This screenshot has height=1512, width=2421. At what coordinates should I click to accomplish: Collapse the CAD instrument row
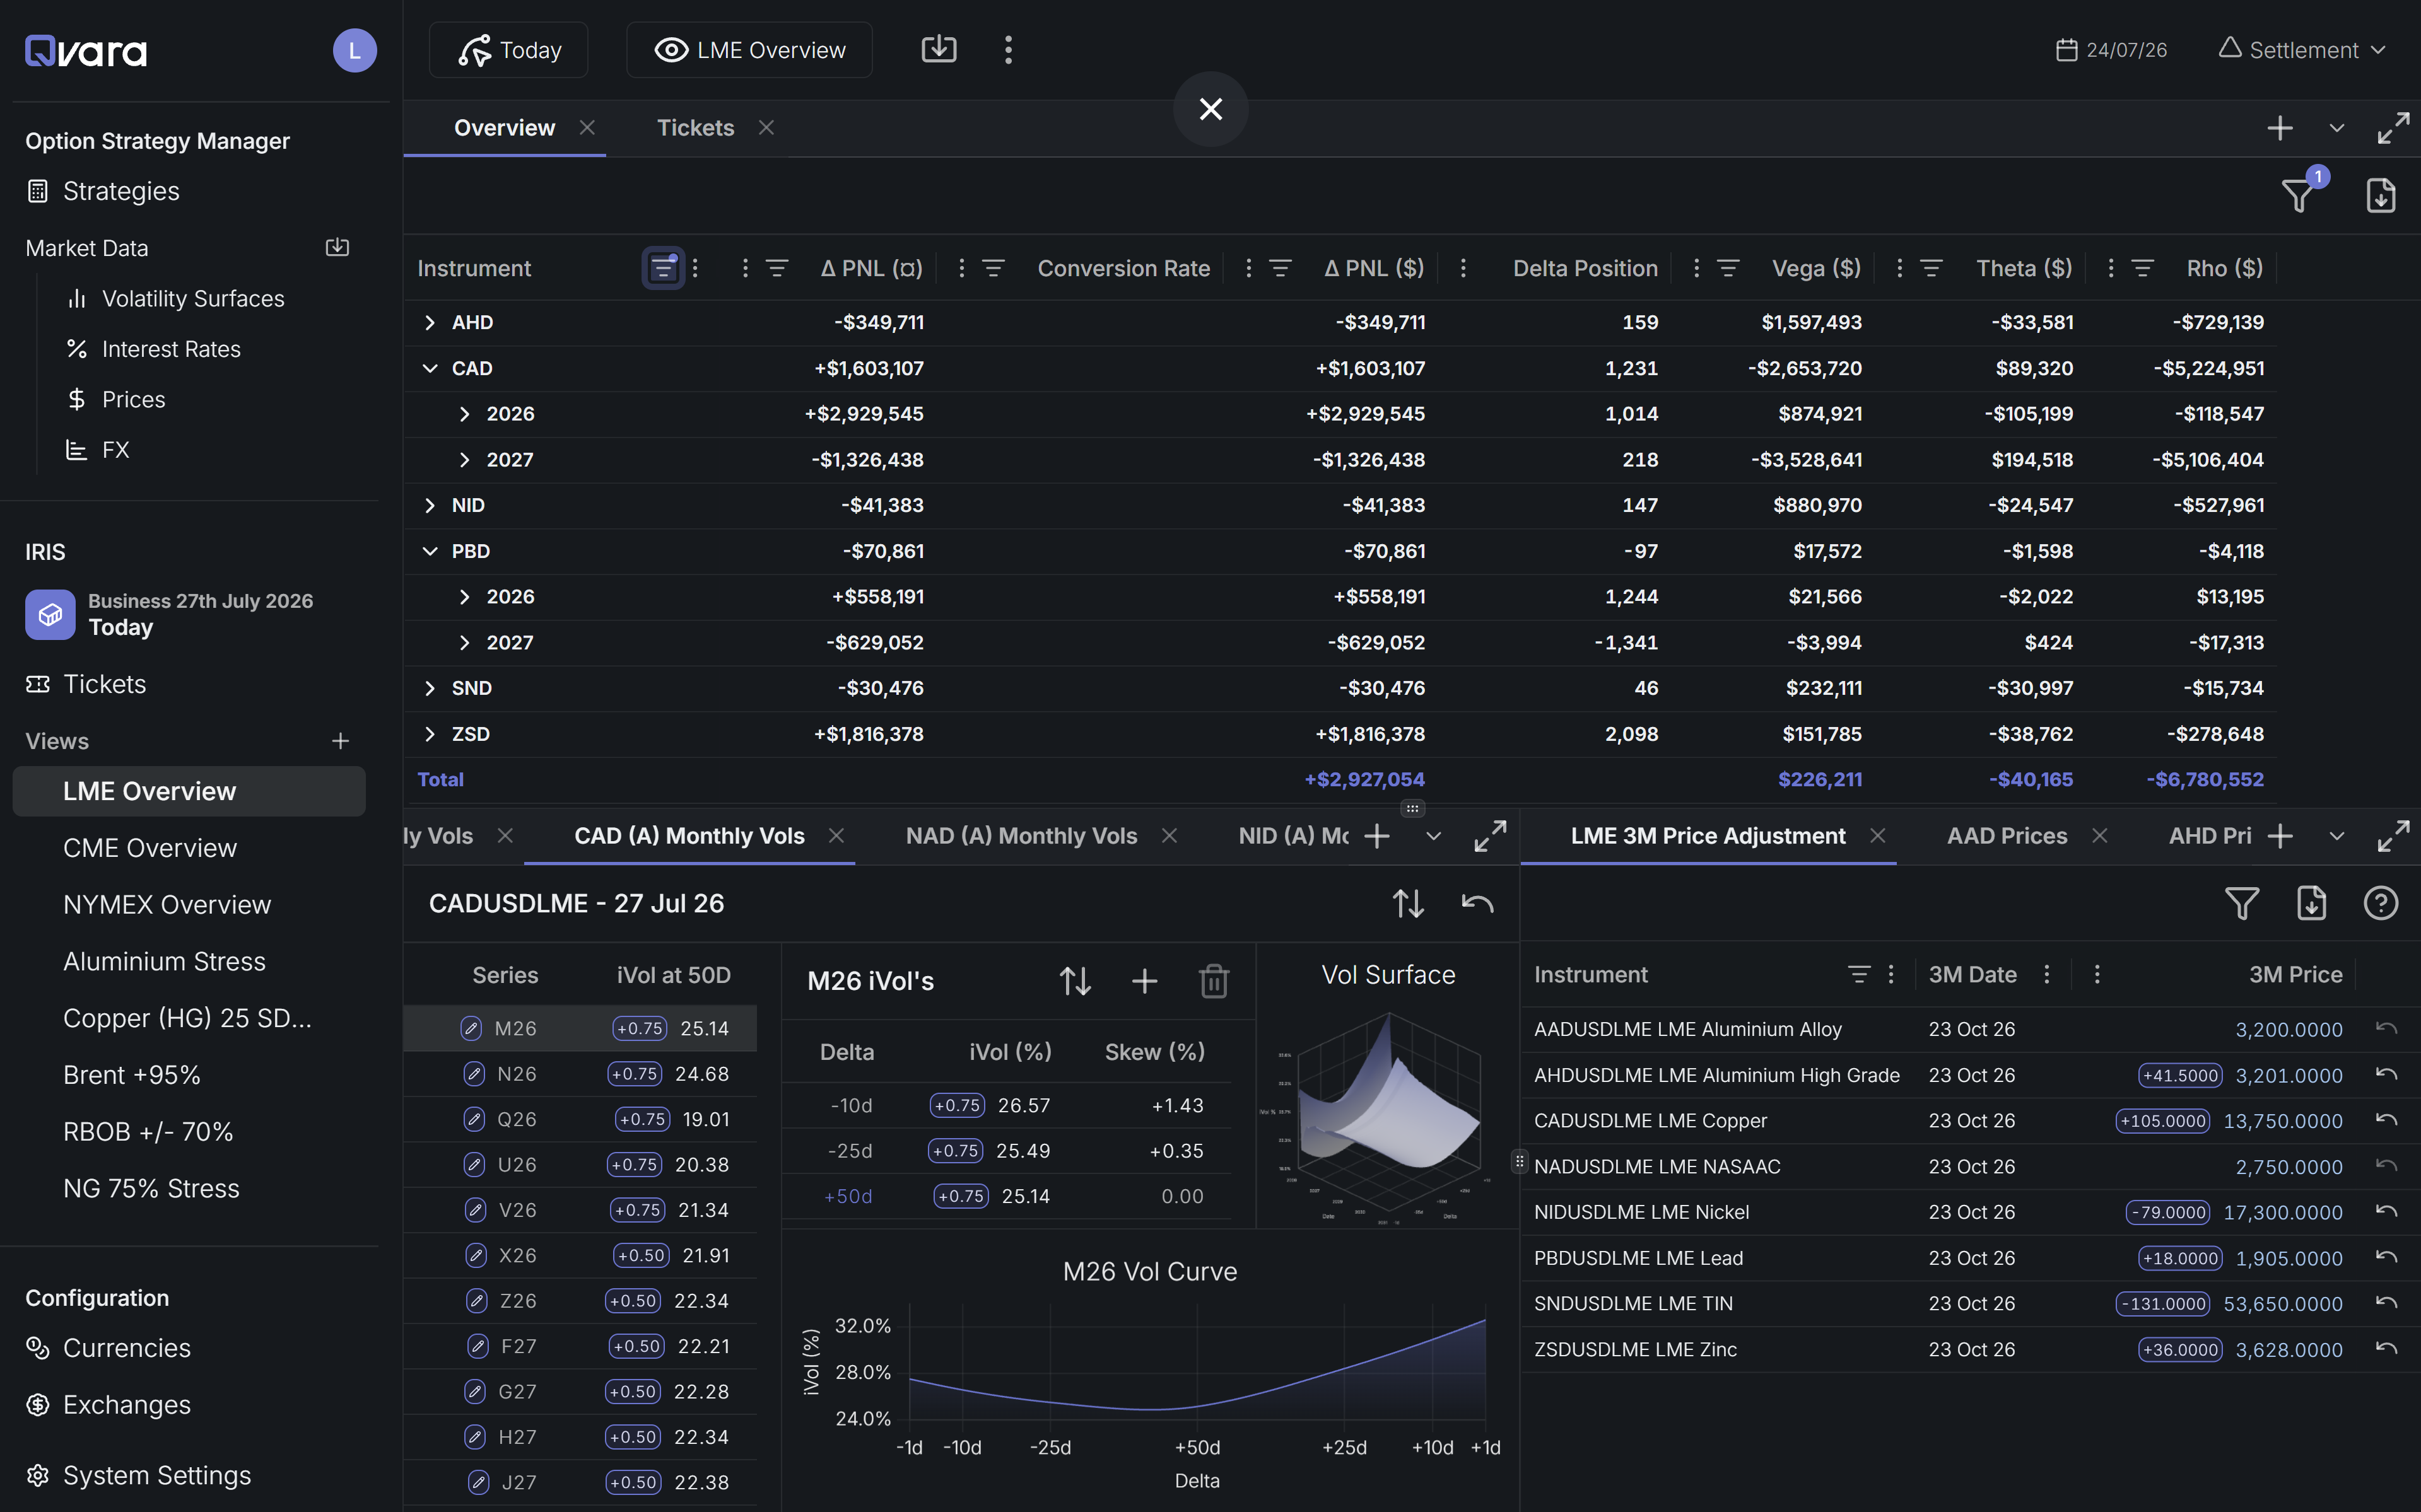(x=429, y=368)
